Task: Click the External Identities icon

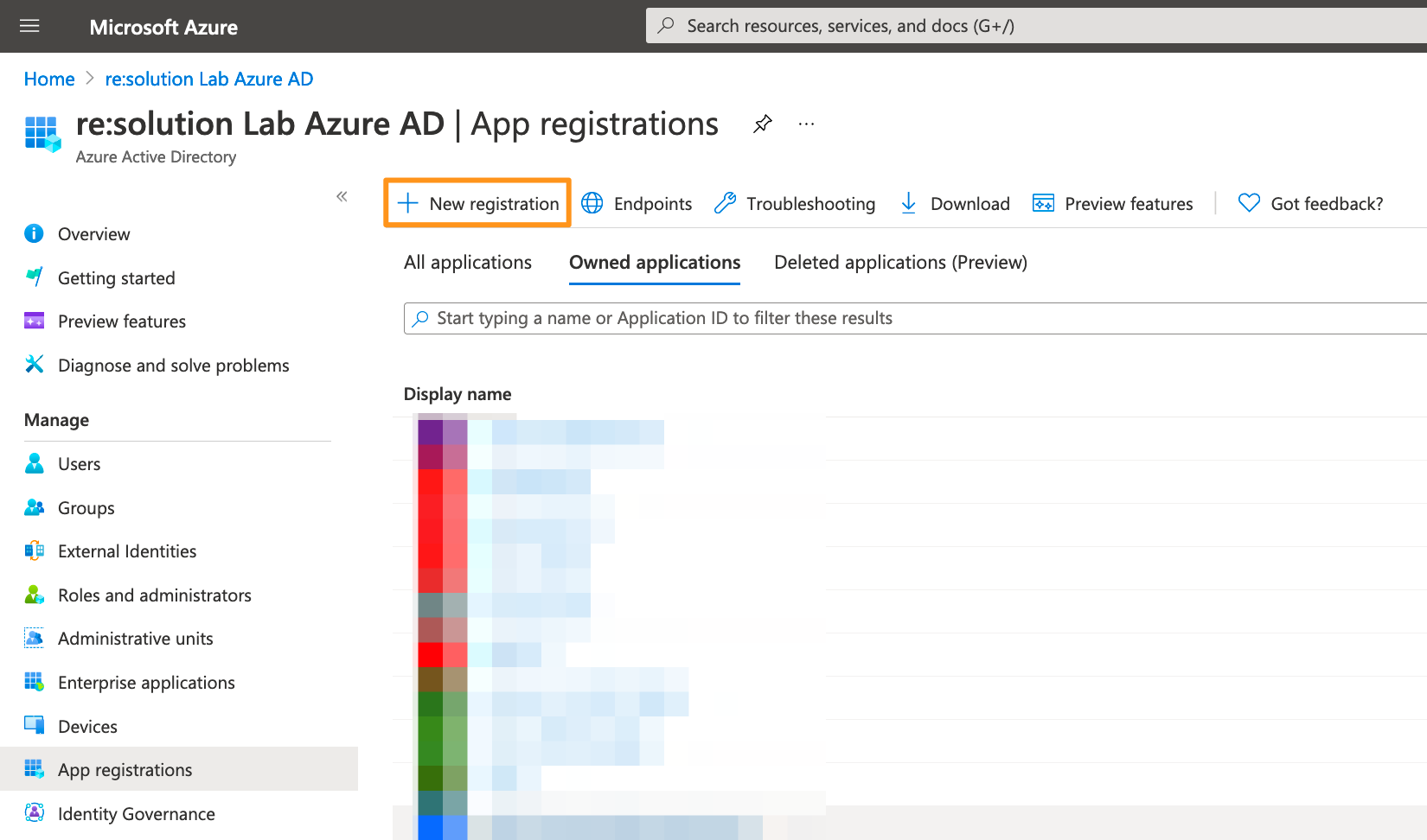Action: pyautogui.click(x=34, y=550)
